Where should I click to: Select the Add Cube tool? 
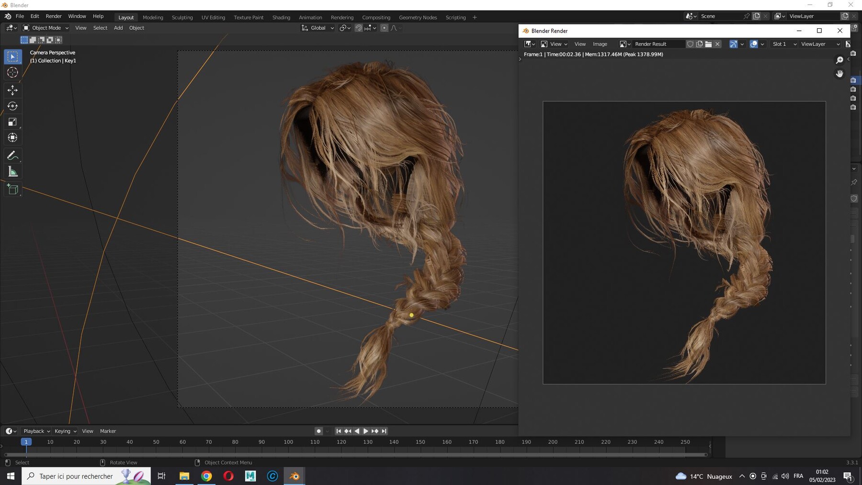(x=13, y=190)
